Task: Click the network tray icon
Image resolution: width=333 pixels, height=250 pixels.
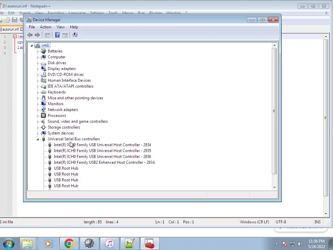Action: click(292, 244)
